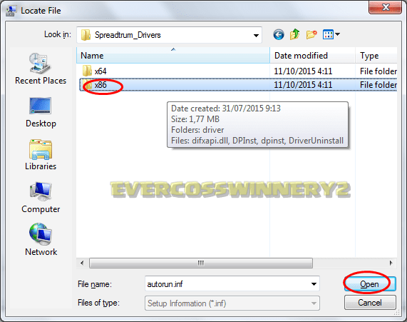Viewport: 407px width, 322px height.
Task: Open Libraries in sidebar
Action: point(41,155)
